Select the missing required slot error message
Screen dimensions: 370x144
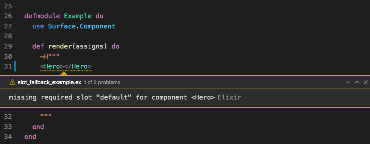[112, 97]
